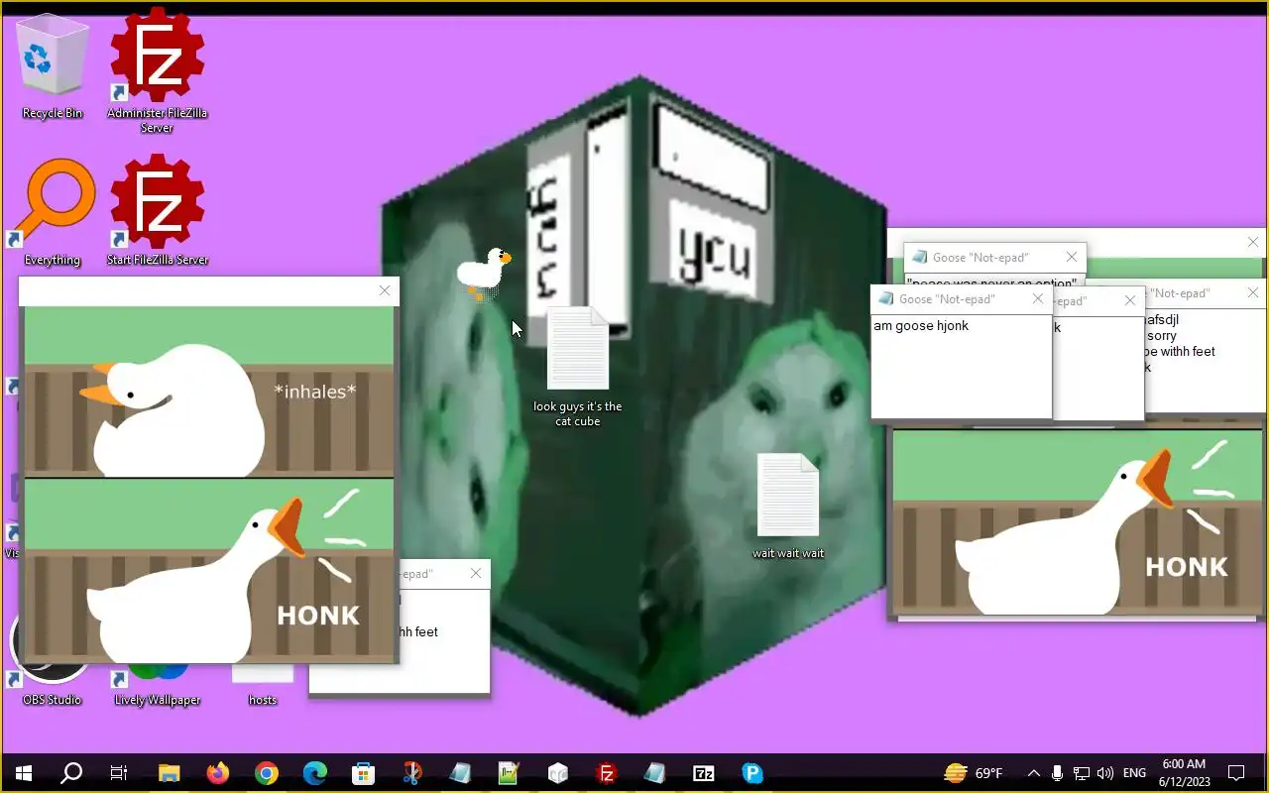
Task: Click the goose HONK image in right window
Action: pos(1079,522)
